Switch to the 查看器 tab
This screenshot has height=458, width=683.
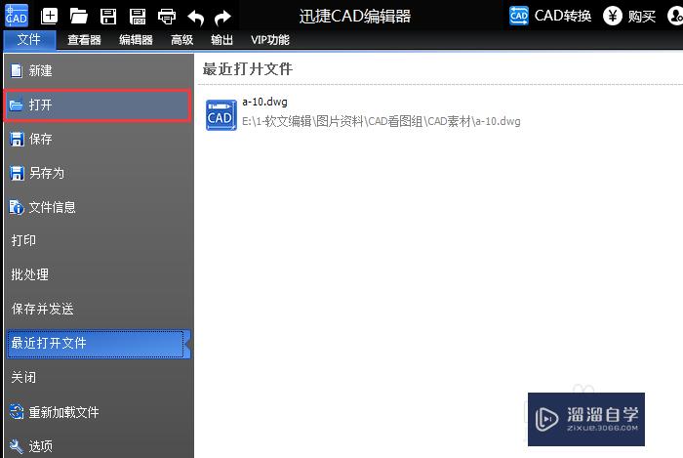[x=84, y=40]
